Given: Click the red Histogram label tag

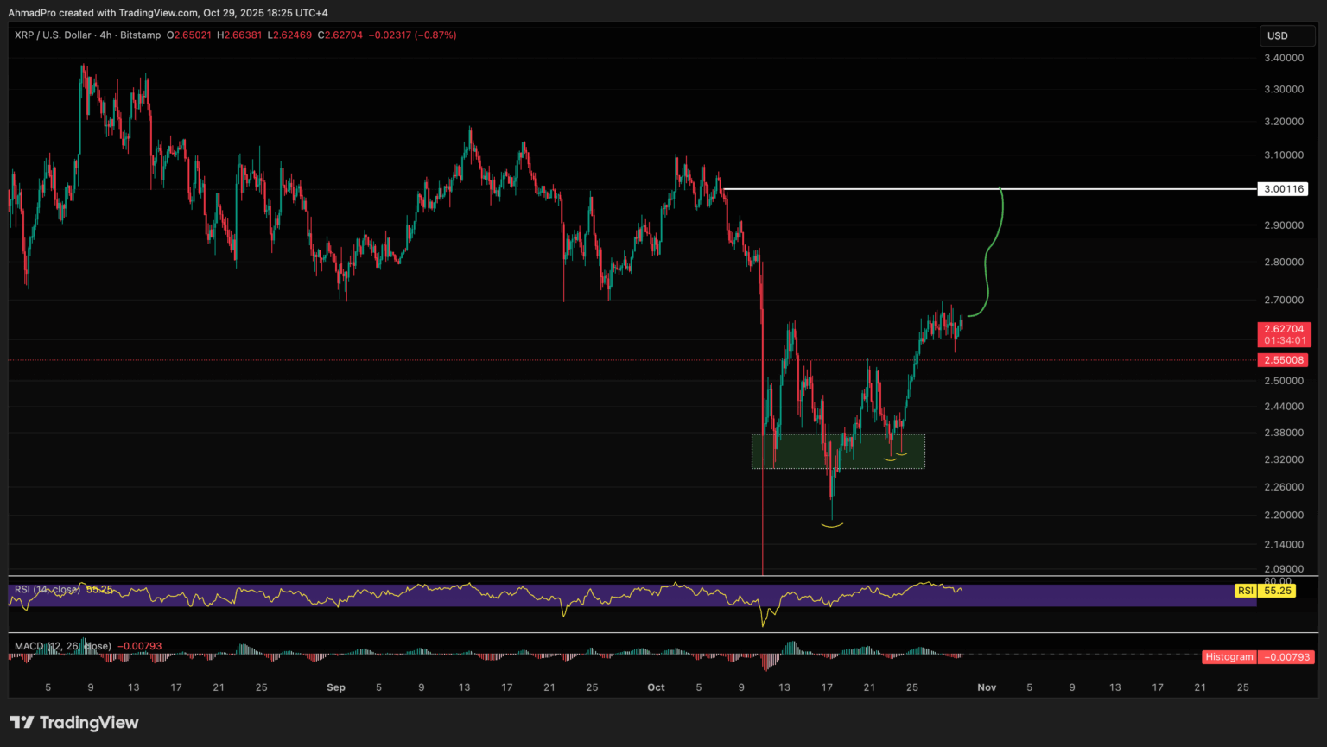Looking at the screenshot, I should [x=1229, y=657].
